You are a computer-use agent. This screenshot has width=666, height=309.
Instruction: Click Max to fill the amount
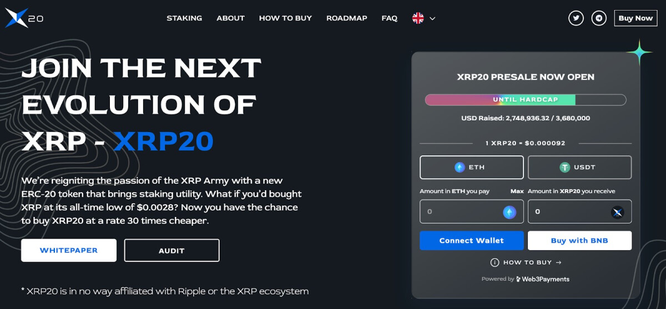517,191
